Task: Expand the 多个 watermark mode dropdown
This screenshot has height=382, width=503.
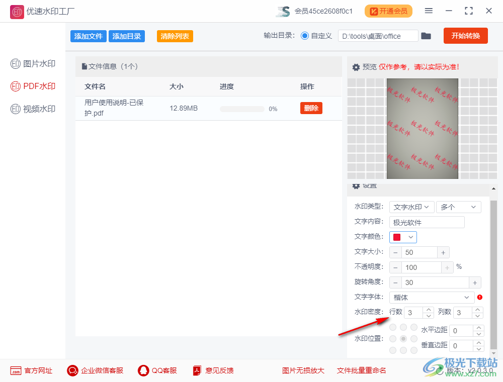Action: (458, 207)
